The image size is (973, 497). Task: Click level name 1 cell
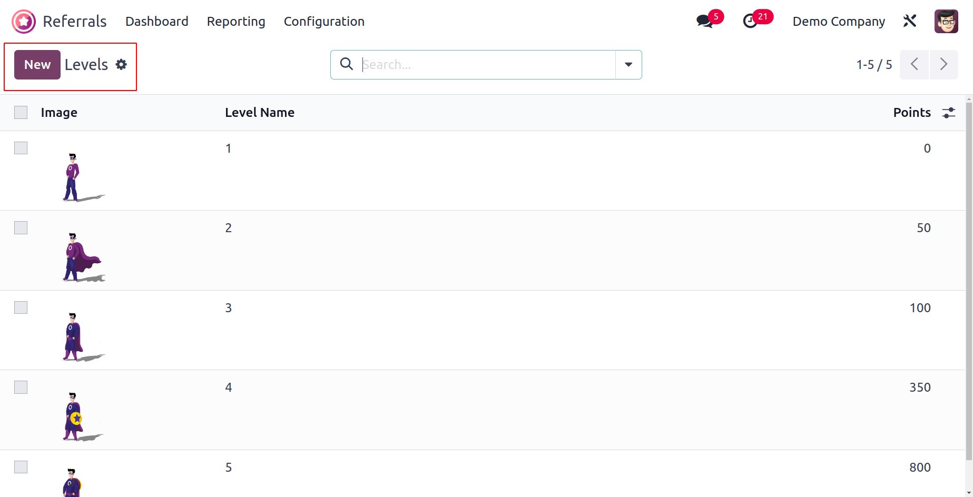(228, 148)
